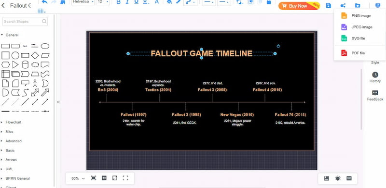Viewport: 386px width, 188px height.
Task: Toggle Italic formatting
Action: click(x=127, y=2)
